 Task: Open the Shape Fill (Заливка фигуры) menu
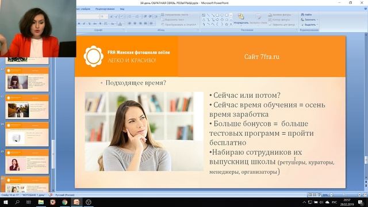[x=281, y=14]
